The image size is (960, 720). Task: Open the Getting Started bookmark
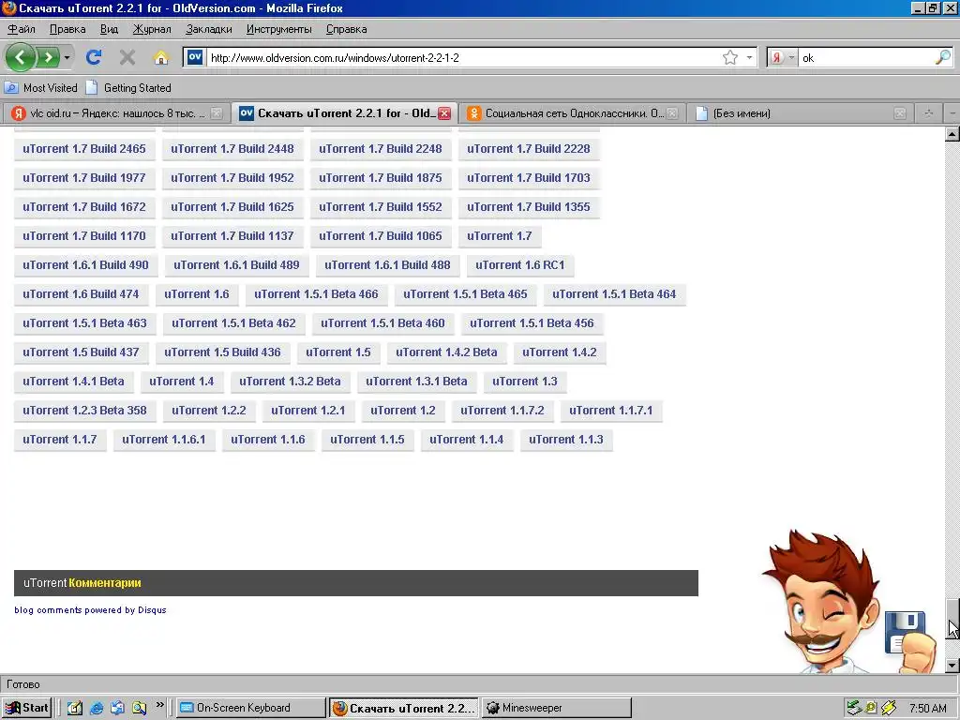[128, 87]
